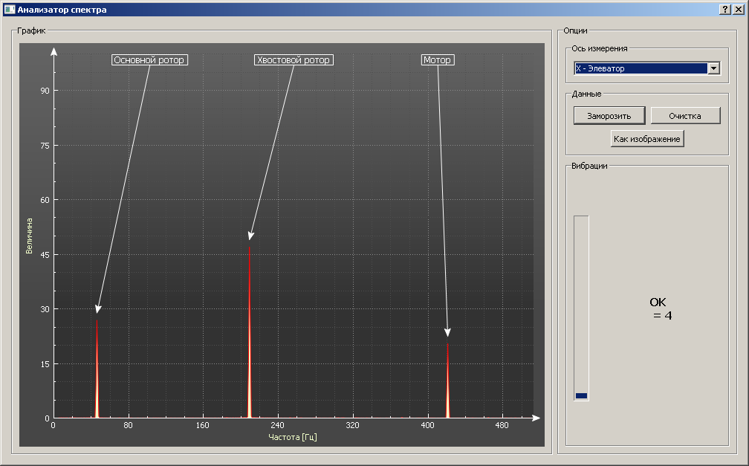Click the Анализатор спектра title bar text

coord(62,10)
